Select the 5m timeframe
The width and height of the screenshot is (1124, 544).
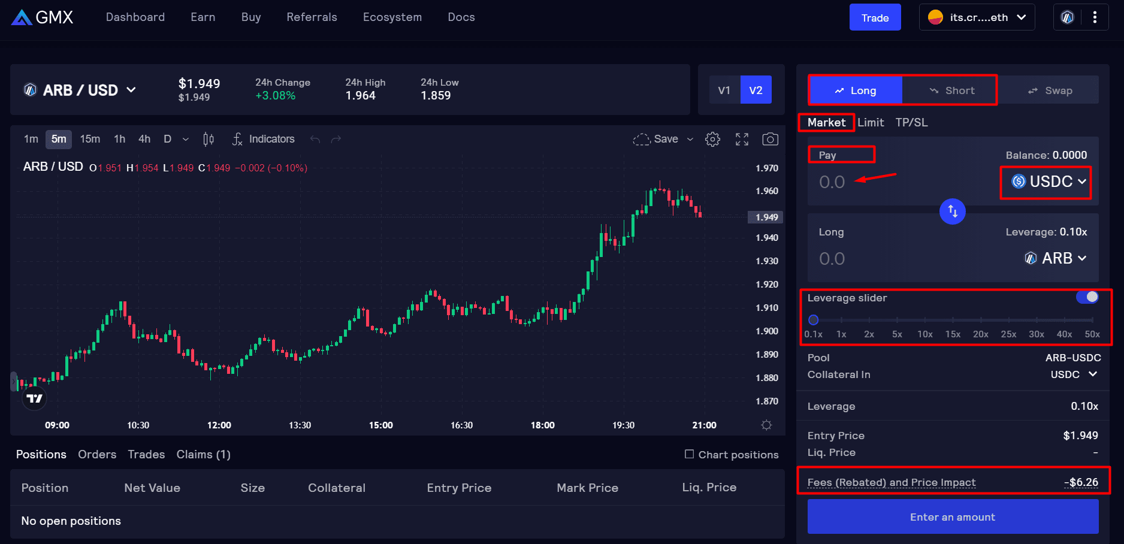(x=59, y=139)
